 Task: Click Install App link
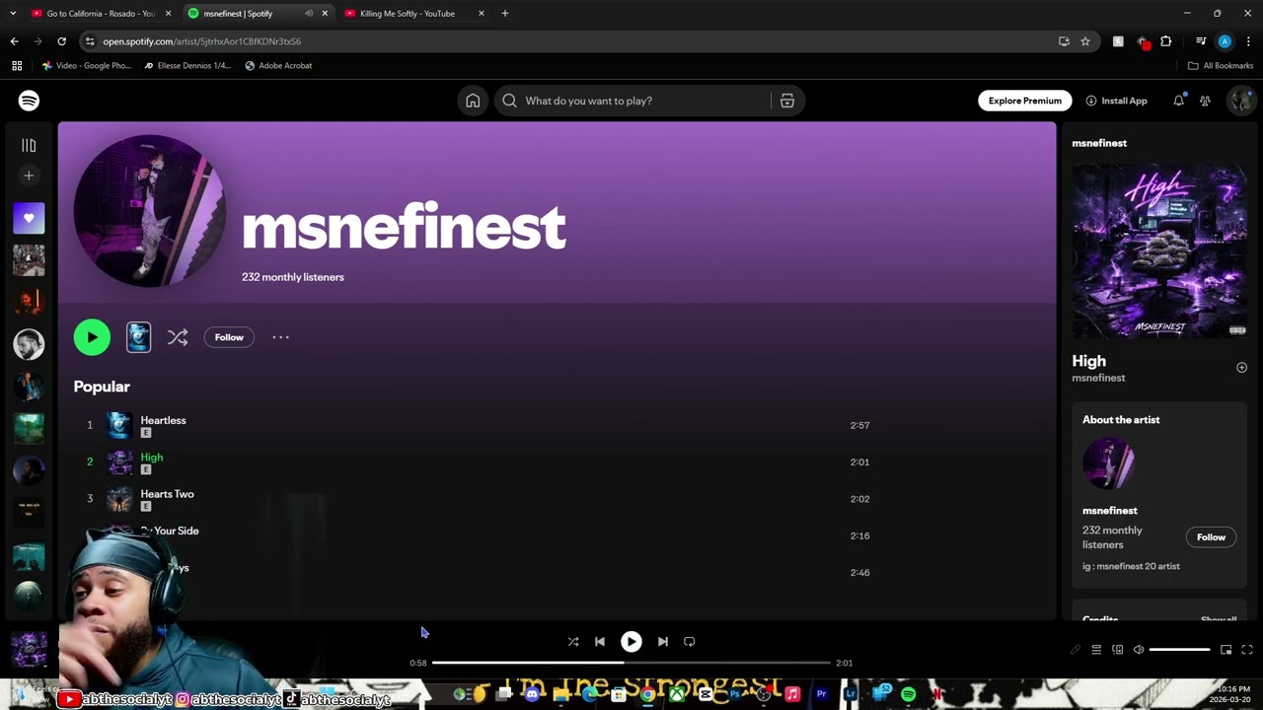click(1116, 101)
